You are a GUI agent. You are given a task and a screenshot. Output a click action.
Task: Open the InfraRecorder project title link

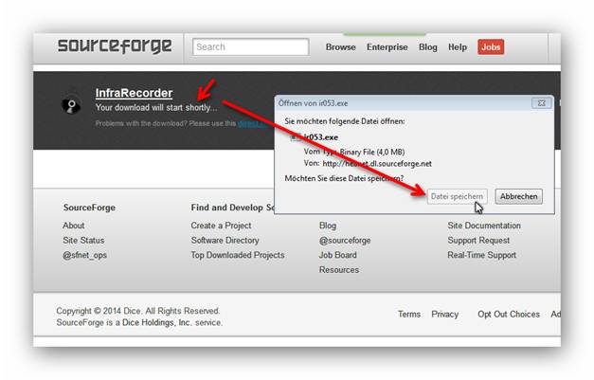[x=134, y=93]
